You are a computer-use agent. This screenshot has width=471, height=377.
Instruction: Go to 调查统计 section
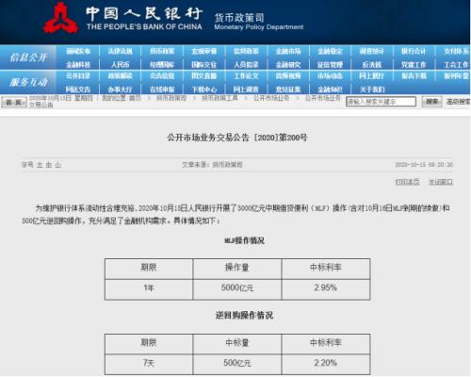point(372,51)
